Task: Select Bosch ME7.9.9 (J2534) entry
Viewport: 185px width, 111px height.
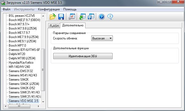Action: [x=24, y=37]
